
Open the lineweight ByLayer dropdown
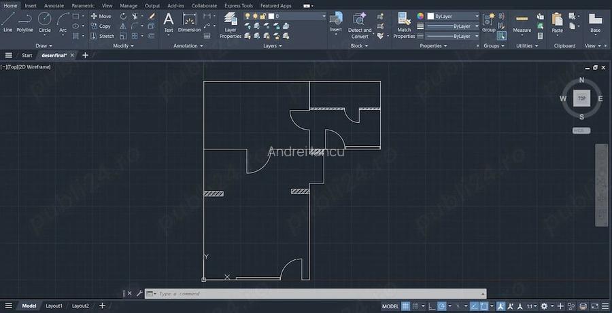(x=477, y=26)
